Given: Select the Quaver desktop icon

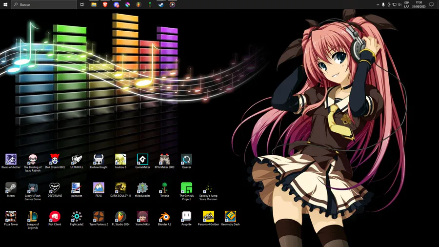Looking at the screenshot, I should pyautogui.click(x=186, y=159).
